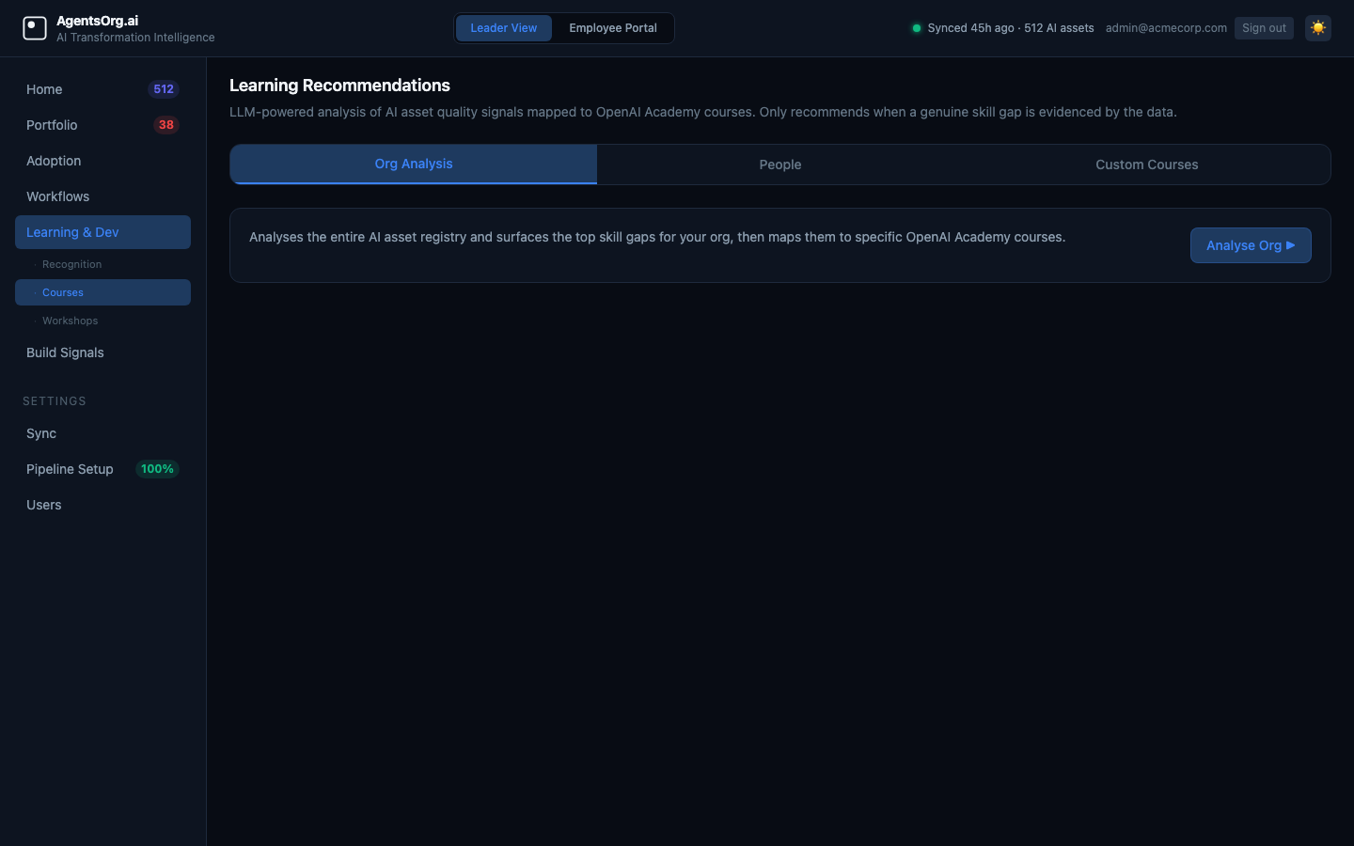
Task: Click the AgentsOrg.ai logo icon
Action: click(35, 27)
